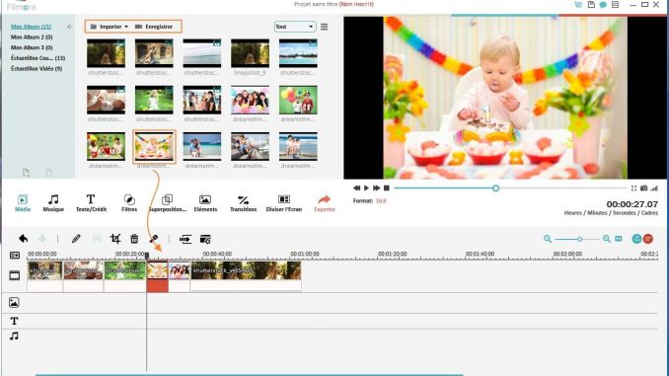The image size is (669, 376).
Task: Click the playhead marker on timeline ruler
Action: [147, 256]
